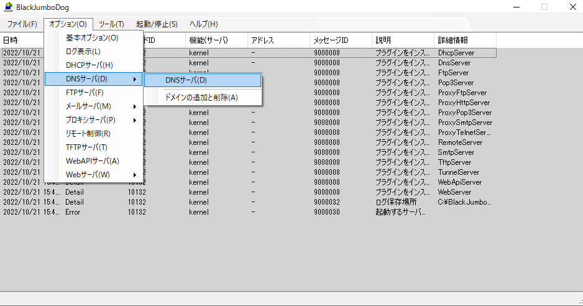
Task: Click the ログ保存場所 description cell
Action: pos(396,202)
